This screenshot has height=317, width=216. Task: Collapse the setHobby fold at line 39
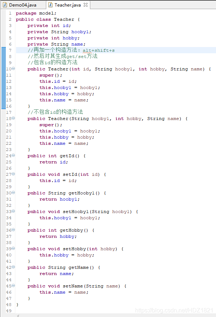coord(13,248)
